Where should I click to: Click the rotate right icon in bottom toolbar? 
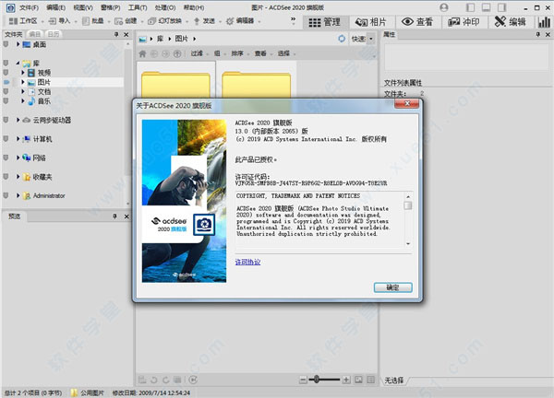tap(165, 380)
